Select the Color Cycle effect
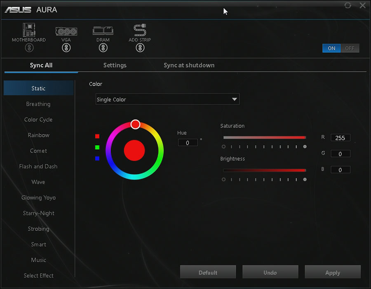The height and width of the screenshot is (289, 371). click(x=39, y=120)
